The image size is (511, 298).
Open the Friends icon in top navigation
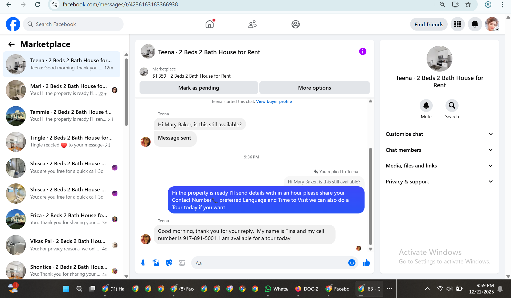(x=252, y=24)
